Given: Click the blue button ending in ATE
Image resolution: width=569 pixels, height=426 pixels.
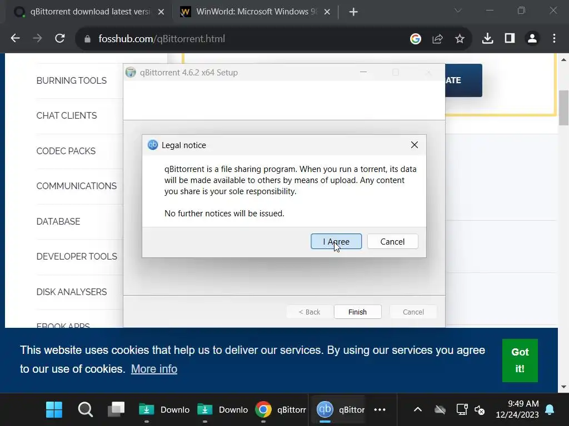Looking at the screenshot, I should click(x=464, y=80).
